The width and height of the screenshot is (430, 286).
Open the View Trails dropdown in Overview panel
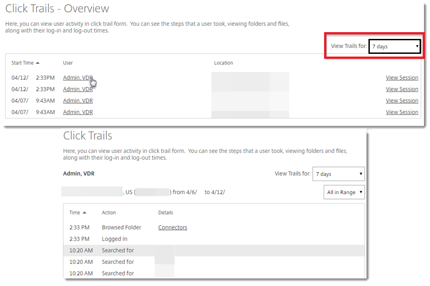[394, 46]
